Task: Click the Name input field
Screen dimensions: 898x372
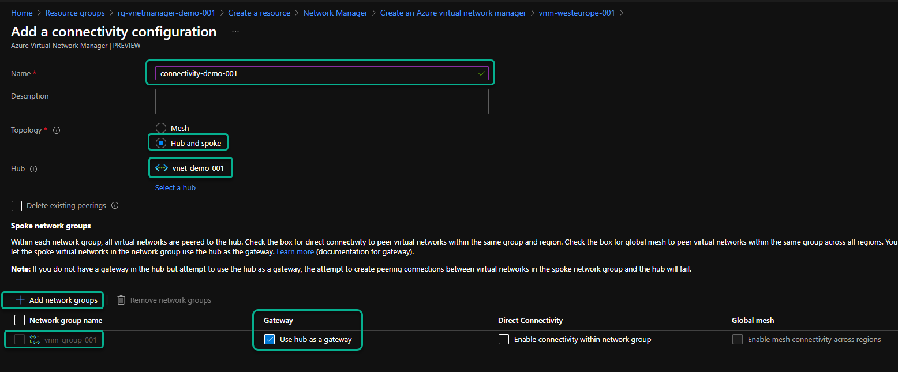Action: [x=321, y=73]
